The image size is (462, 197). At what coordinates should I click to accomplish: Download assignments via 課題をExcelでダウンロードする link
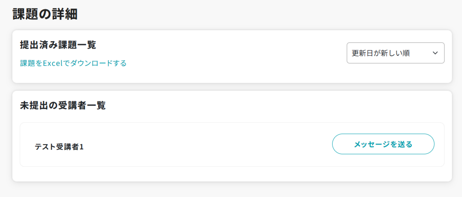pos(73,63)
